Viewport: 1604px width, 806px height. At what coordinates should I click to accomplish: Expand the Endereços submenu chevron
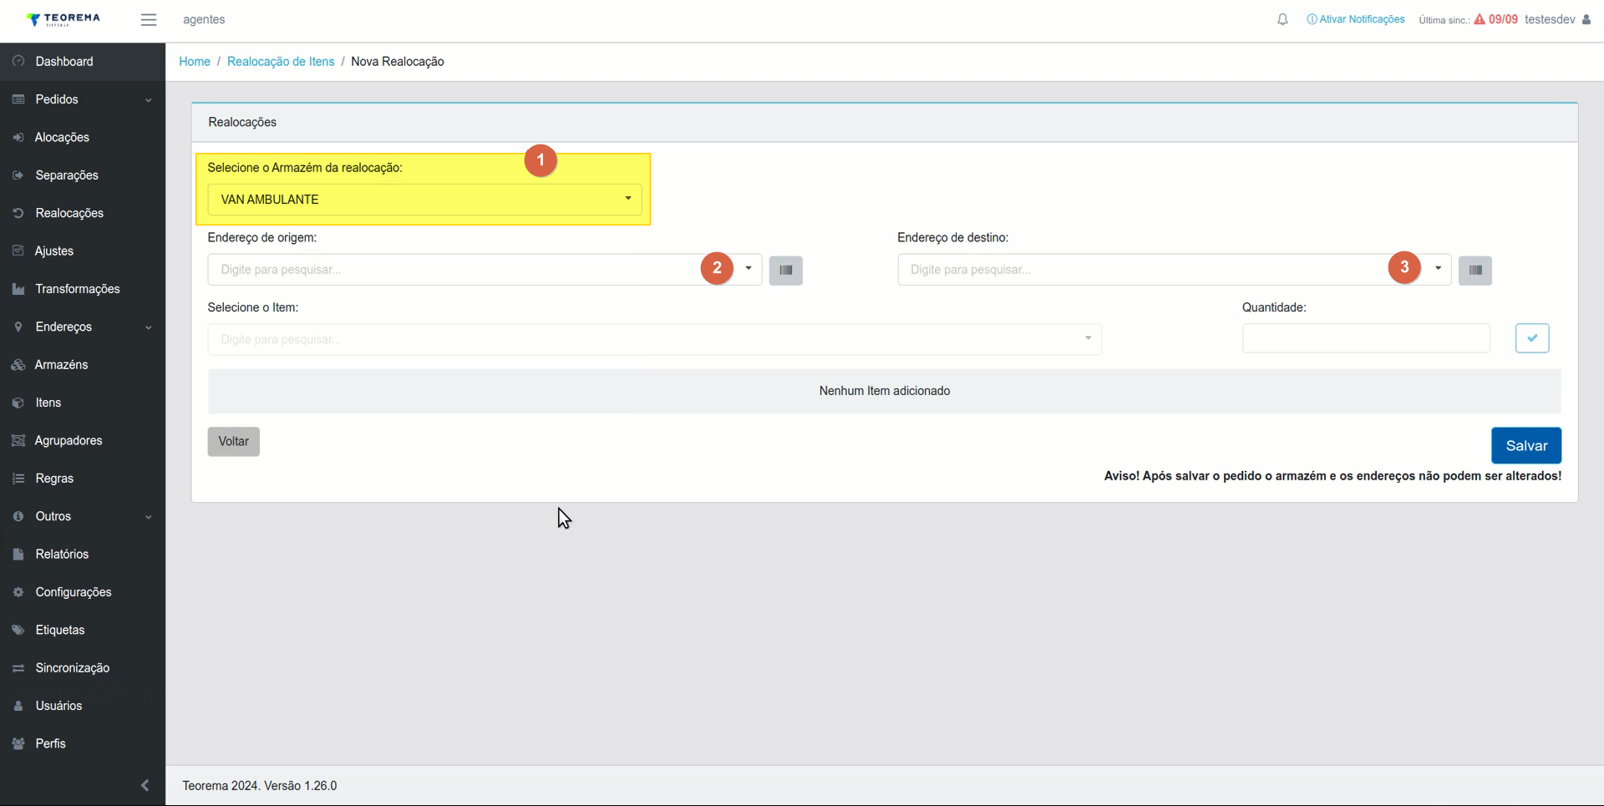(149, 327)
